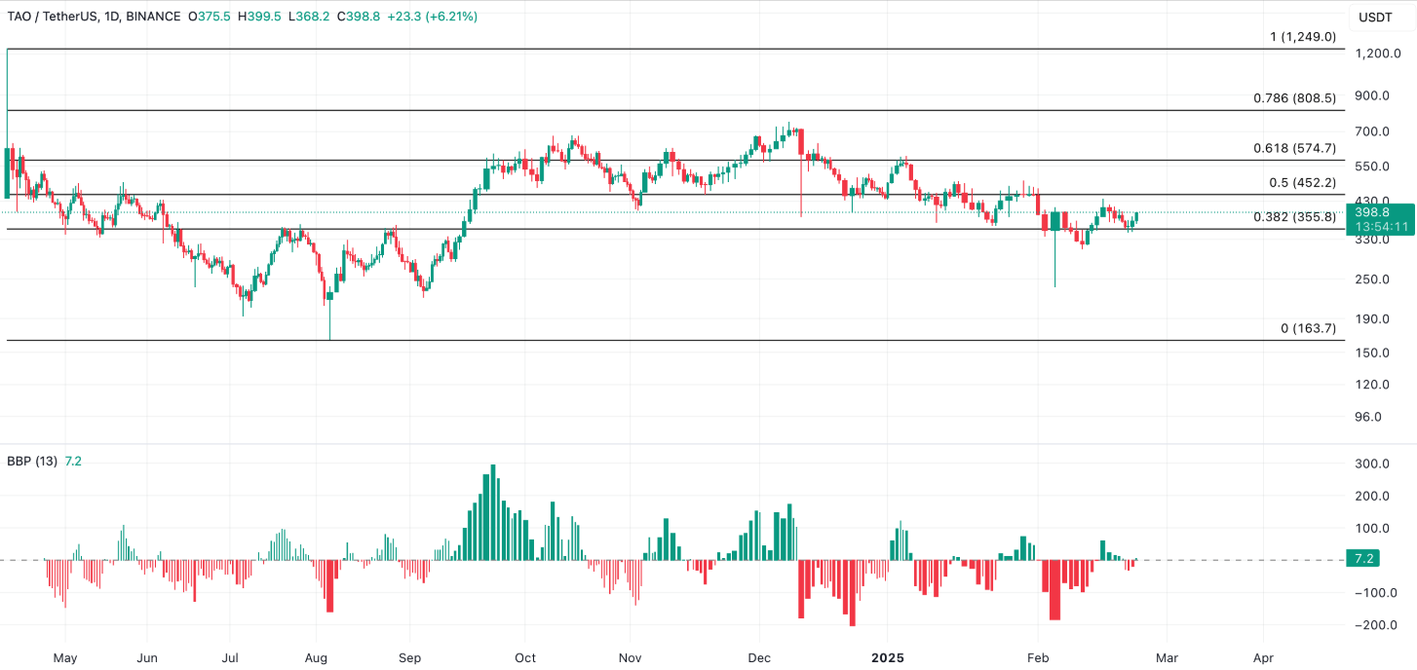Click the +23.3 (+6.21%) price change text
This screenshot has height=670, width=1417.
(x=433, y=17)
